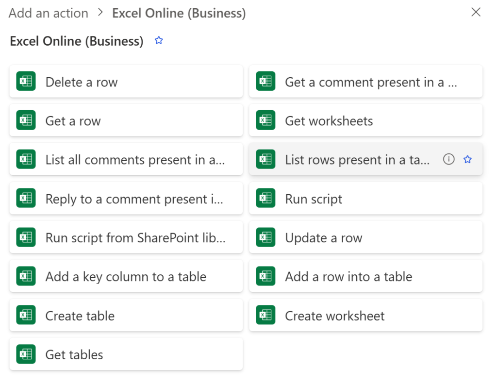
Task: Open info icon for List rows action
Action: click(x=449, y=159)
